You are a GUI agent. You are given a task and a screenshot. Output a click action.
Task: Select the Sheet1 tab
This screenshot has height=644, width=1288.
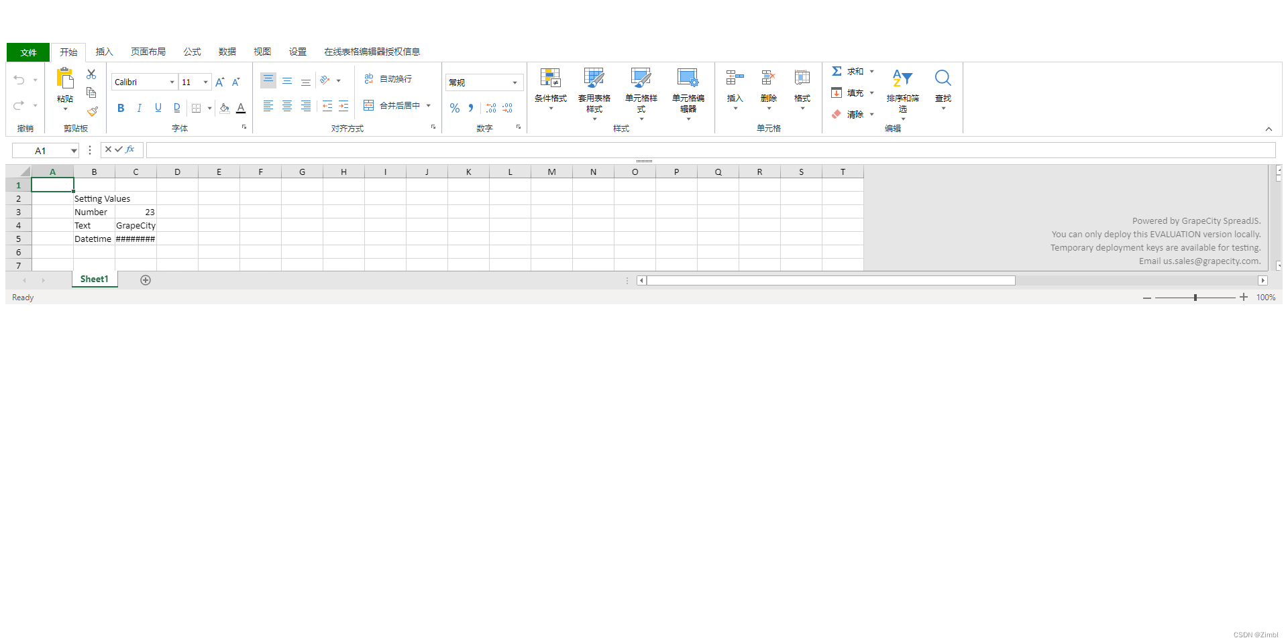[94, 279]
